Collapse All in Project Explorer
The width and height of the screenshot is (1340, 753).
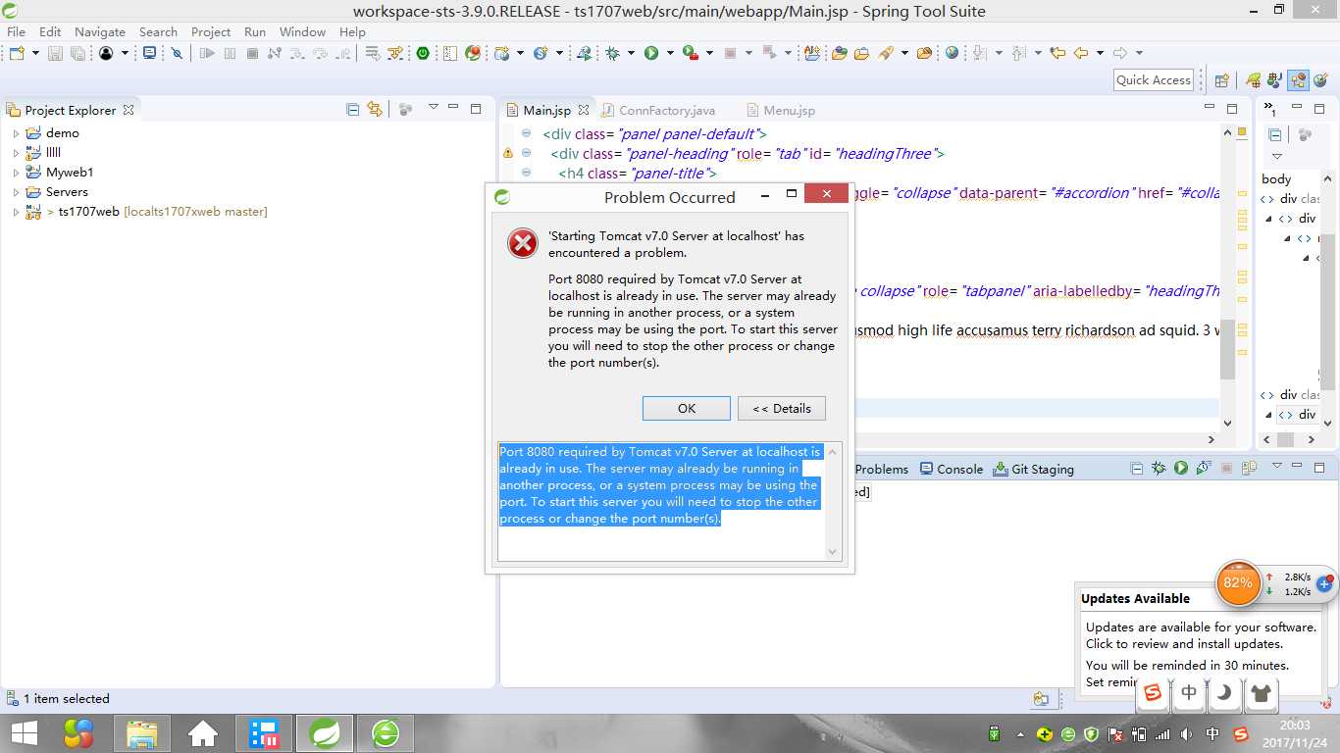coord(353,109)
